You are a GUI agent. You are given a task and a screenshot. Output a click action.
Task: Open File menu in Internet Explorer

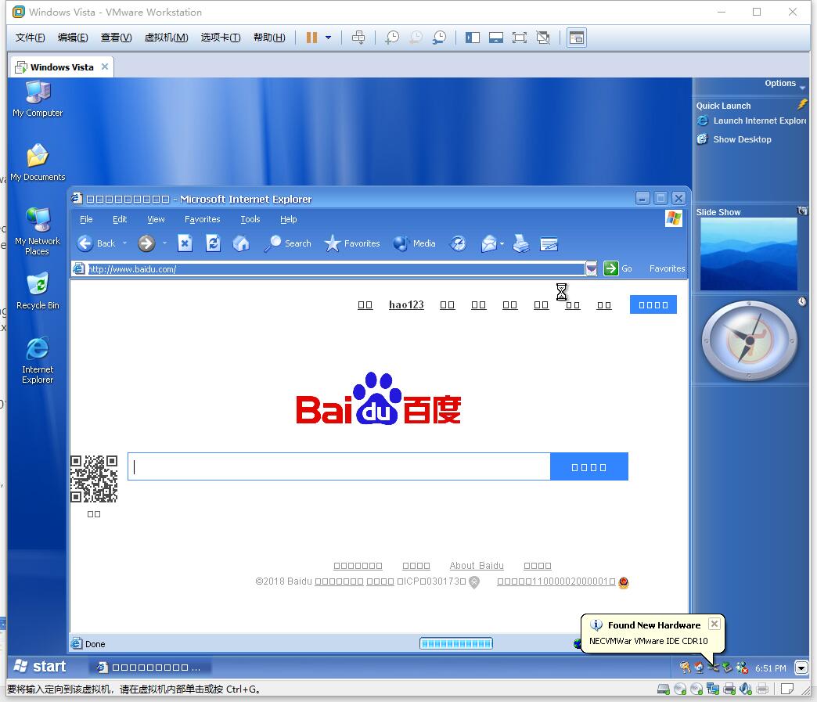(86, 219)
